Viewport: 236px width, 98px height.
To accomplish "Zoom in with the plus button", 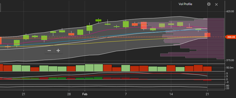I will (x=58, y=51).
